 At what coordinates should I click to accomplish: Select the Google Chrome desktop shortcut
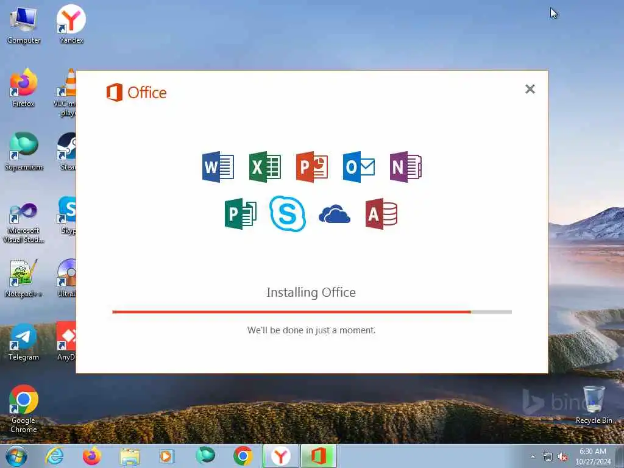pos(24,409)
